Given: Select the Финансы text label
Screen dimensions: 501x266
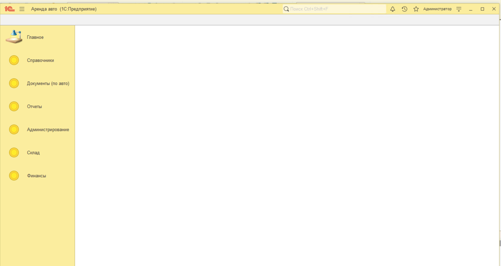Looking at the screenshot, I should [36, 176].
